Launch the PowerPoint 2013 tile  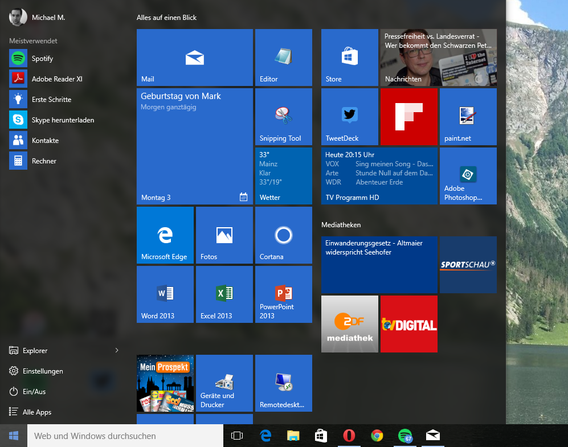pos(283,294)
